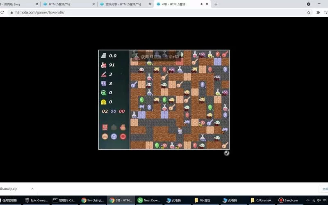Open 任务管理器 from the taskbar
Screen dimensions: 328x205
click(11, 200)
